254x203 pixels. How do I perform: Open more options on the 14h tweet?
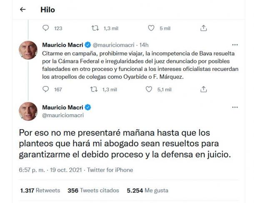pyautogui.click(x=235, y=45)
